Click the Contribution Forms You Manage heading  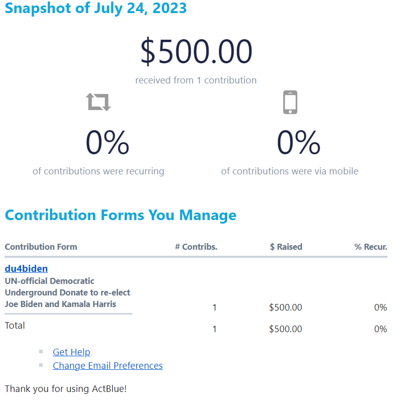click(x=120, y=215)
